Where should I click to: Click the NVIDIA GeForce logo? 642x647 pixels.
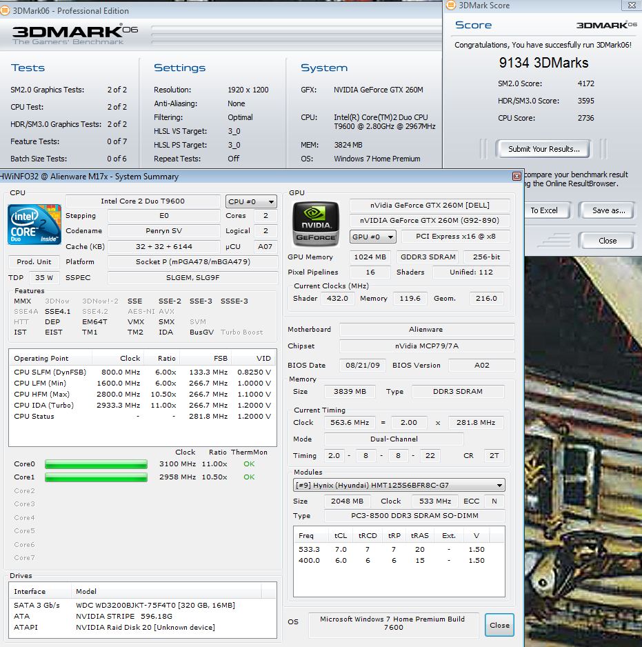click(316, 223)
